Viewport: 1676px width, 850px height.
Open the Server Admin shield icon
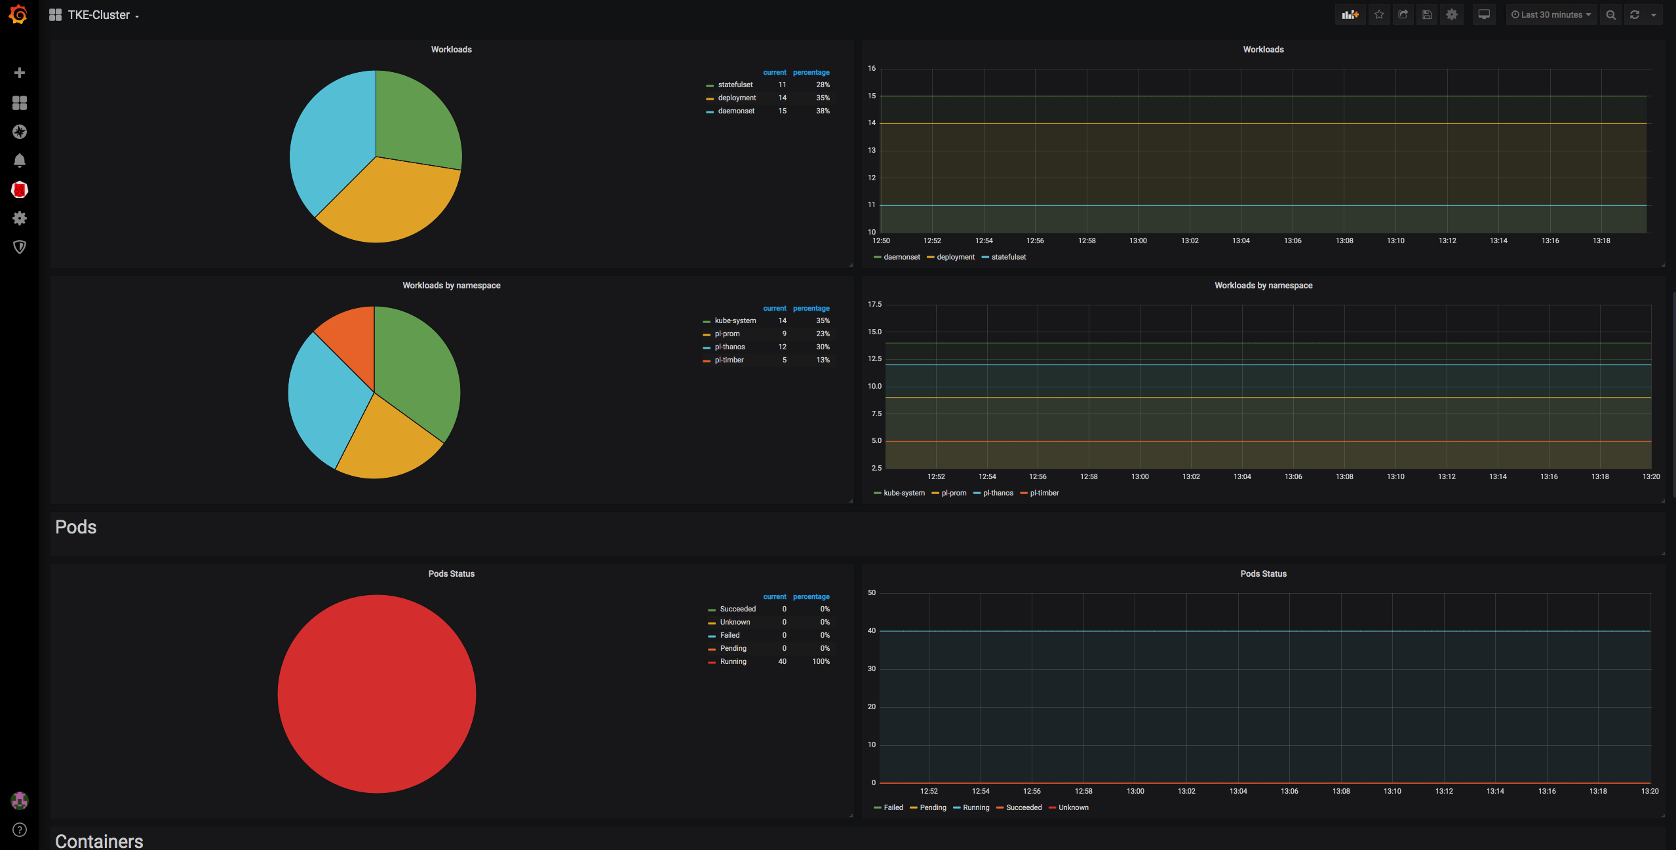click(20, 247)
